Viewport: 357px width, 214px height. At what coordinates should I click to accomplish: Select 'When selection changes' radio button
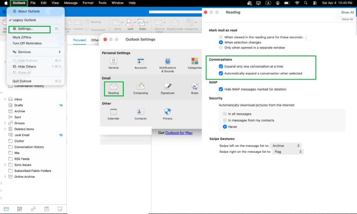tap(221, 42)
